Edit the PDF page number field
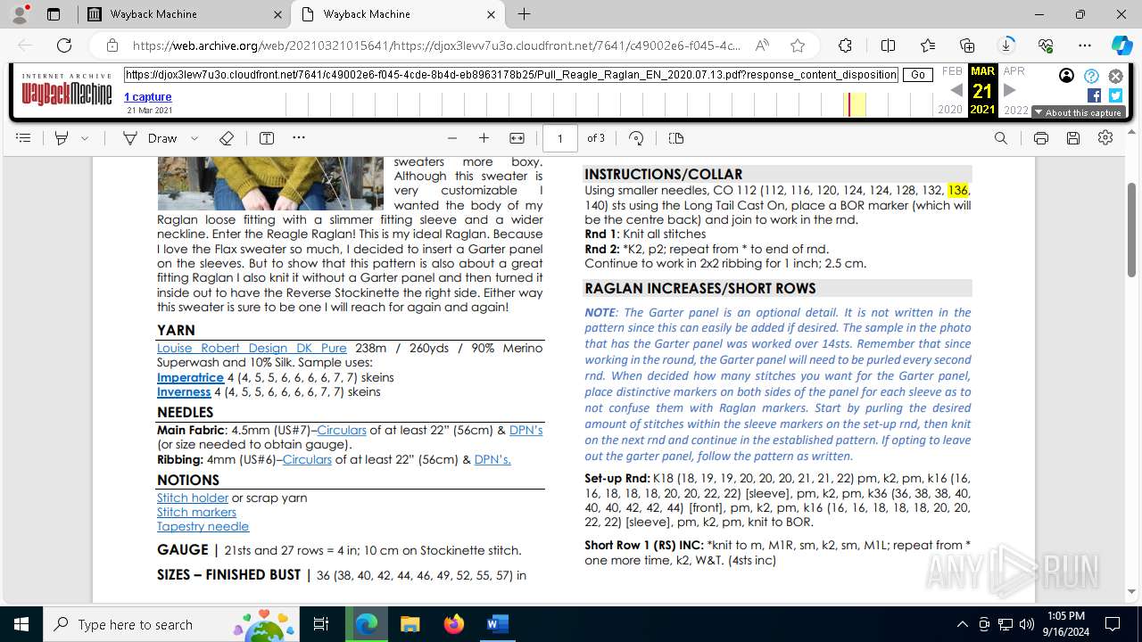This screenshot has height=642, width=1142. tap(560, 138)
